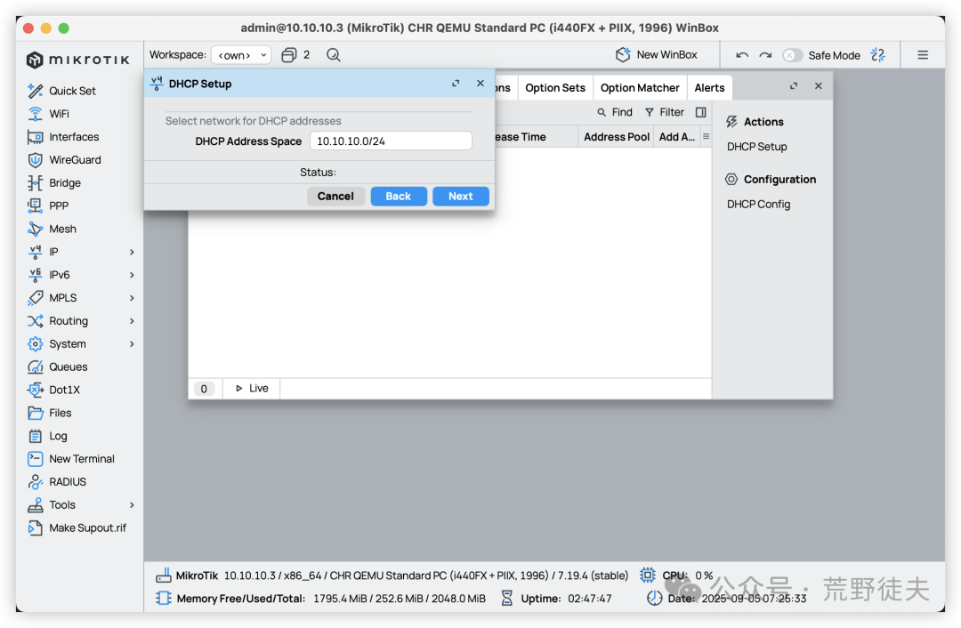Viewport: 961px width, 628px height.
Task: Open the hamburger menu at top right
Action: point(923,55)
